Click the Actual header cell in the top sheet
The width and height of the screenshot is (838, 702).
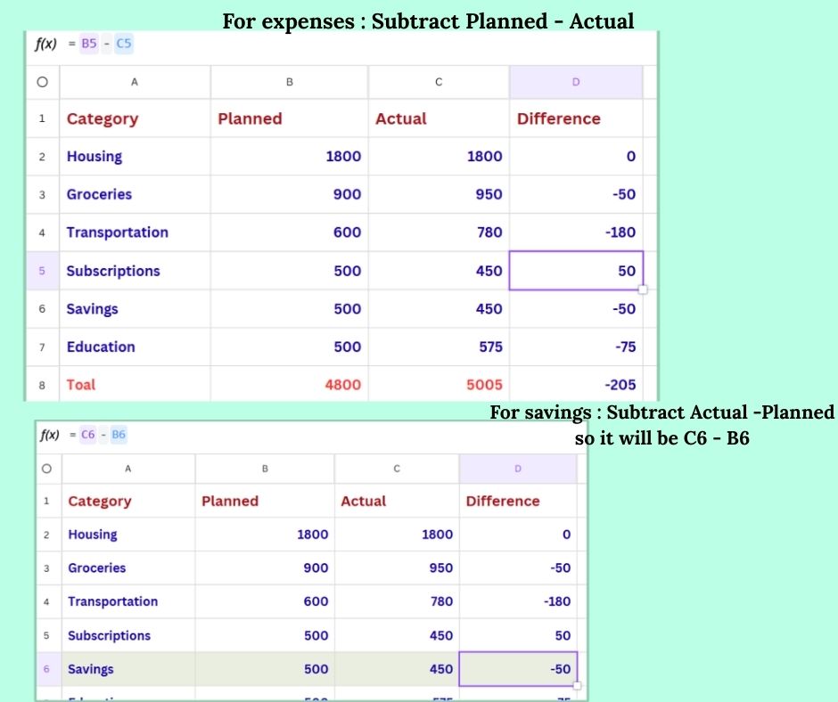439,118
